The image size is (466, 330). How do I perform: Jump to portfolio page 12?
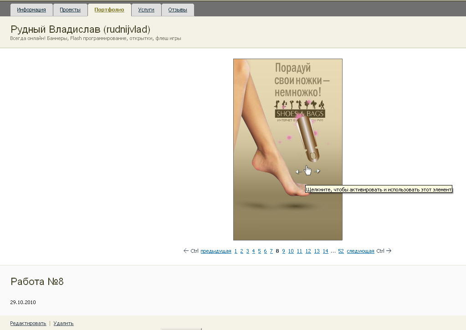click(x=308, y=251)
